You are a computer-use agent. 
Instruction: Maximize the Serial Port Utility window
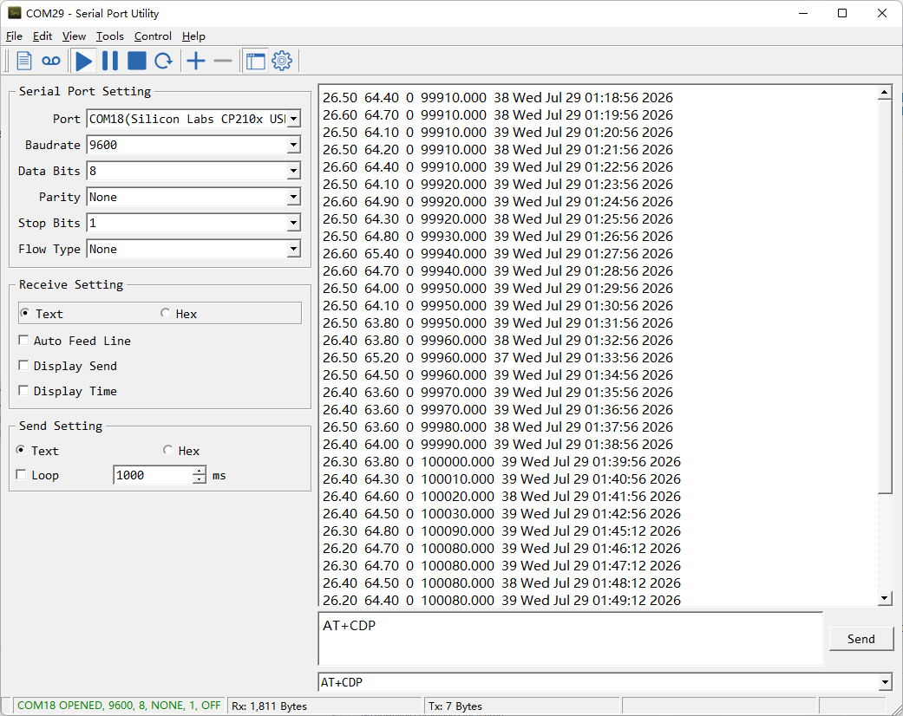pos(842,13)
